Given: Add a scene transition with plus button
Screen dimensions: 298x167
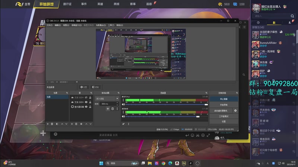Looking at the screenshot, I should (x=108, y=109).
